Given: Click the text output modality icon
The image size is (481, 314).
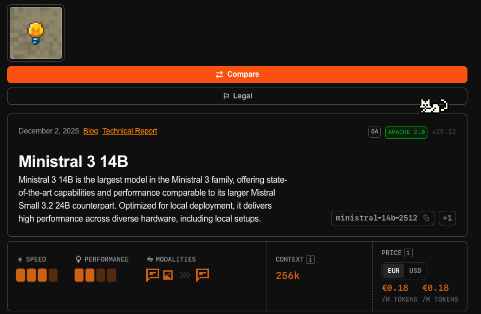Looking at the screenshot, I should (203, 275).
